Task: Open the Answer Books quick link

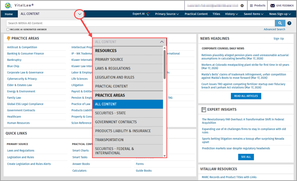Action: click(81, 164)
